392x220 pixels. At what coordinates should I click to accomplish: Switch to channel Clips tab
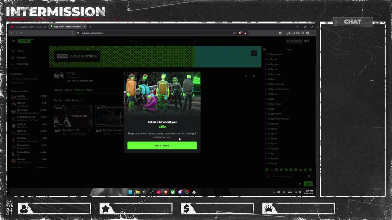point(89,90)
